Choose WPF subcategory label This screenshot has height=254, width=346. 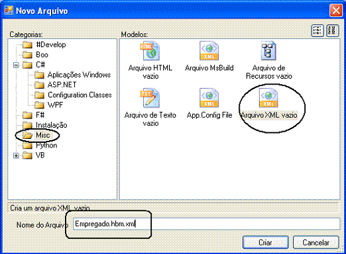[55, 105]
